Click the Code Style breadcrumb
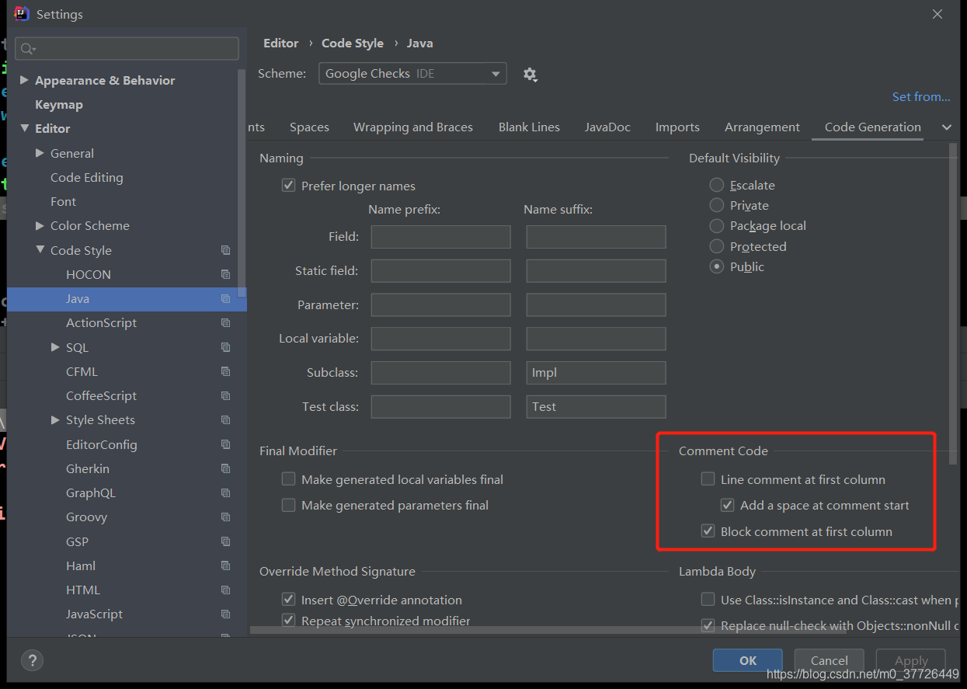Viewport: 967px width, 689px height. coord(353,43)
